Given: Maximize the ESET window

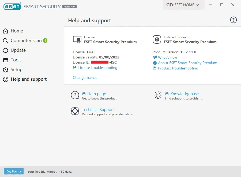Looking at the screenshot, I should click(222, 5).
